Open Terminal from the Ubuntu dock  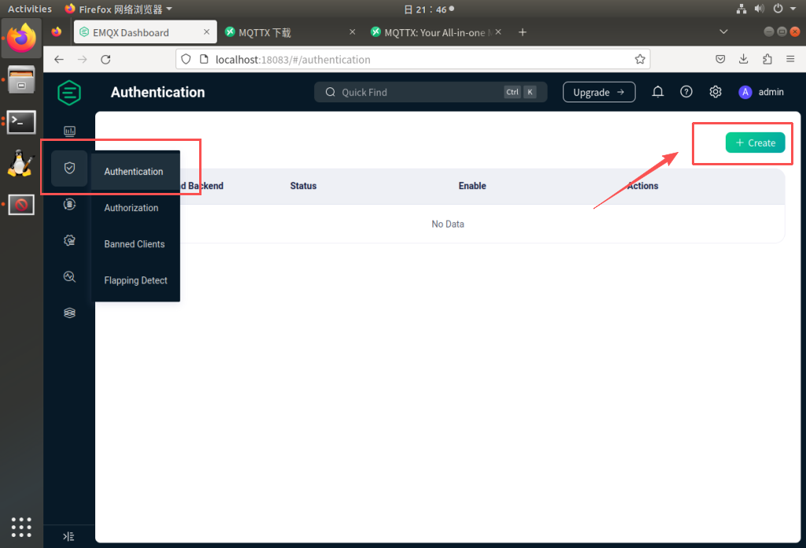[x=21, y=121]
